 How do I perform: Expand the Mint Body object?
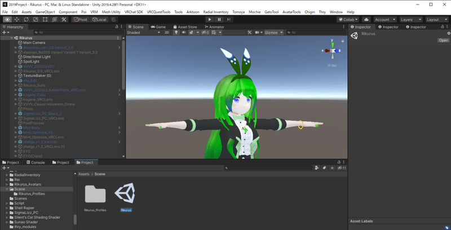point(16,127)
